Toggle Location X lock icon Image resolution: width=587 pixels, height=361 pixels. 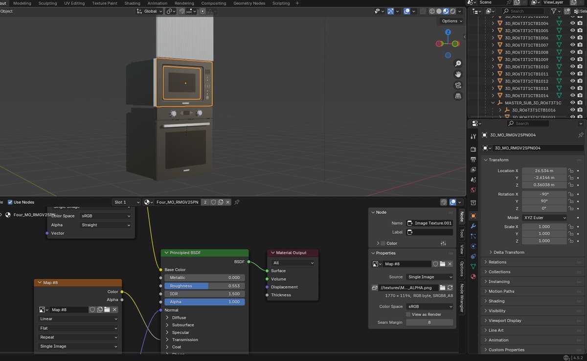pyautogui.click(x=570, y=171)
